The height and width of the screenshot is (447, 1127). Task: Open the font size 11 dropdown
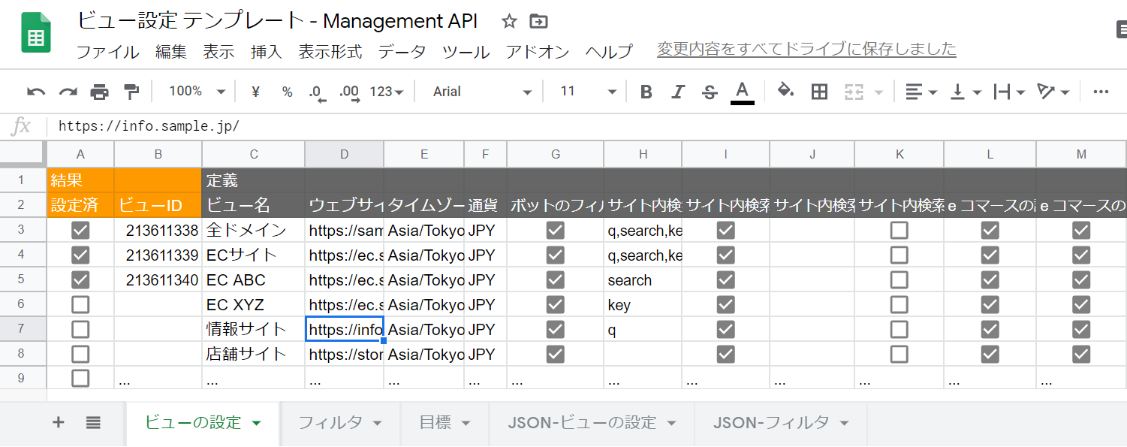tap(588, 92)
